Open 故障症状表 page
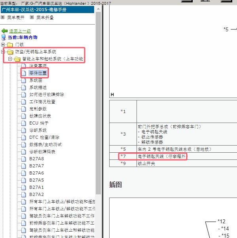The height and width of the screenshot is (238, 237). tap(40, 116)
